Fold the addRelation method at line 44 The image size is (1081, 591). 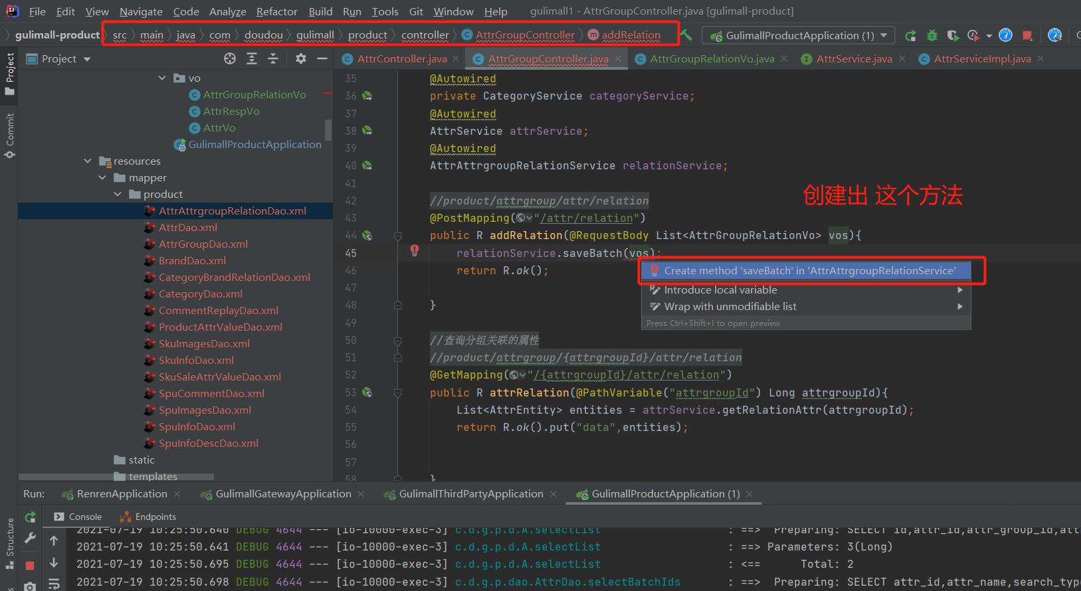coord(398,235)
